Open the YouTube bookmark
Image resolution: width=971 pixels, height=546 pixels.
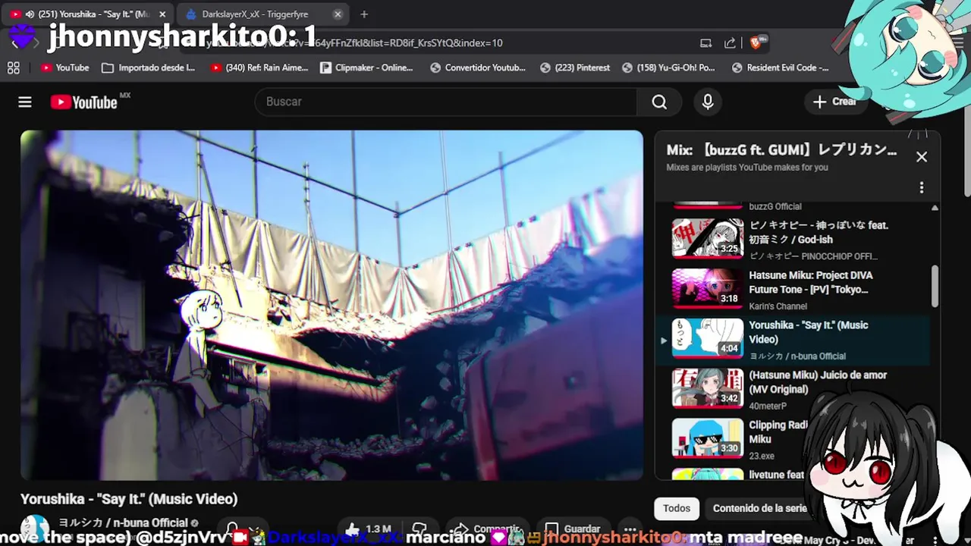[65, 67]
